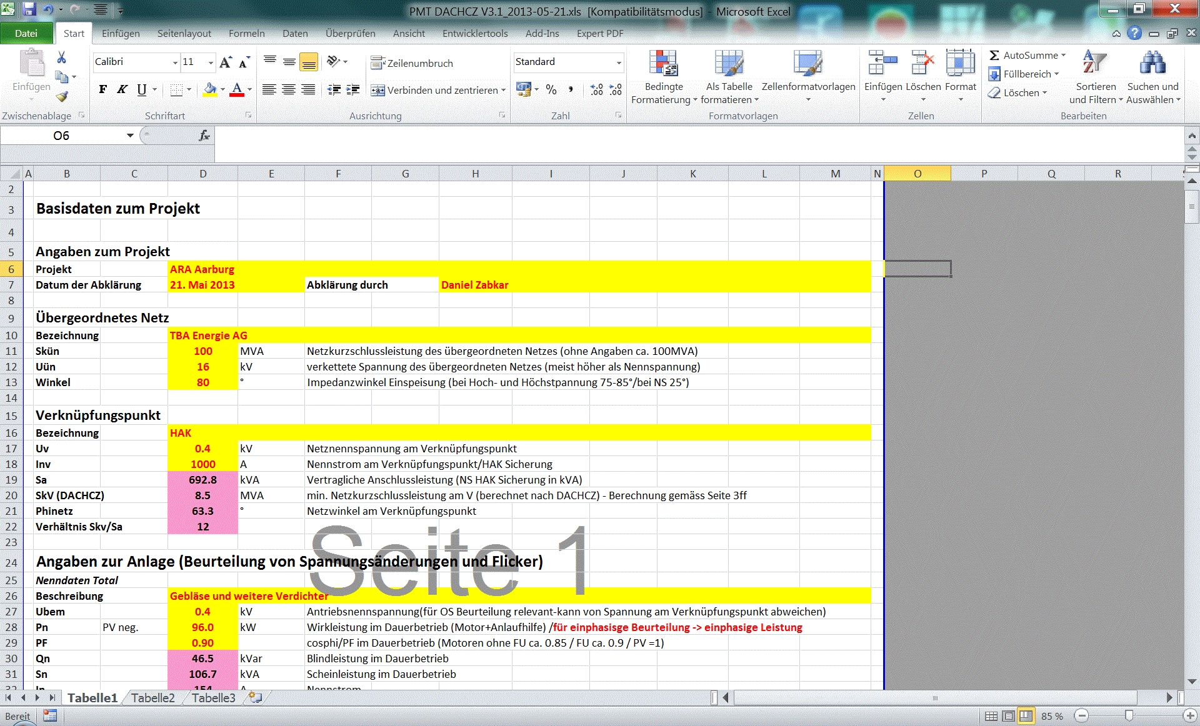Click the Einfügen paste clipboard icon

[31, 64]
